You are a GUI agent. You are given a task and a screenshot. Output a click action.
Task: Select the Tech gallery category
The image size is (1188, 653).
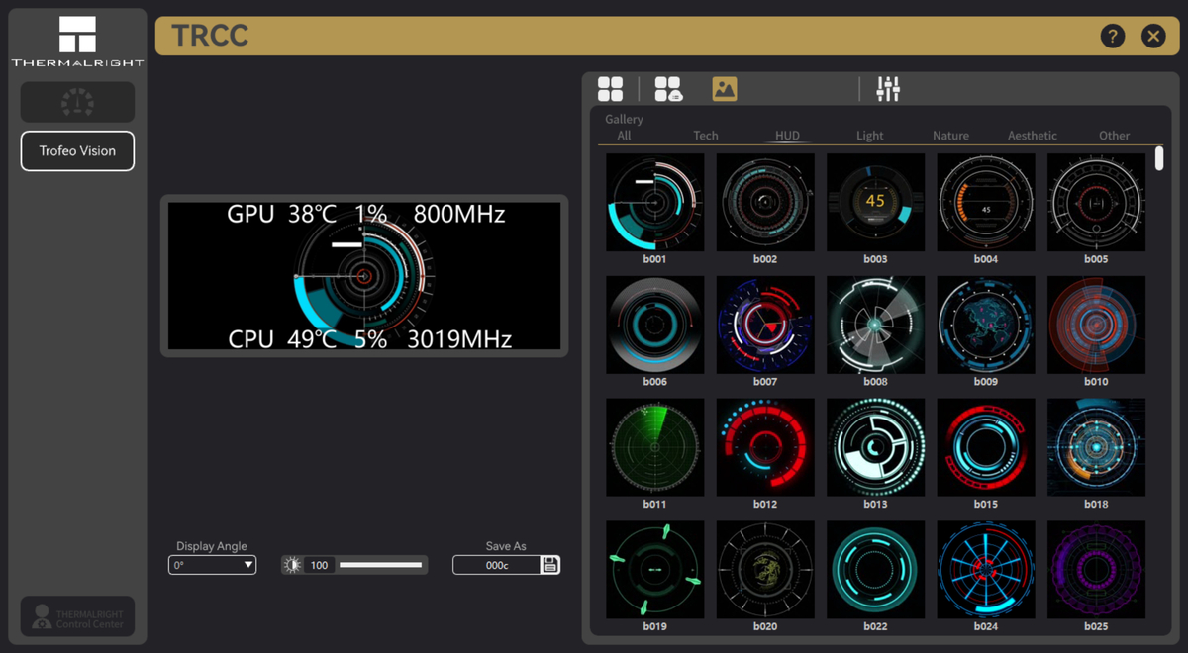click(x=706, y=136)
